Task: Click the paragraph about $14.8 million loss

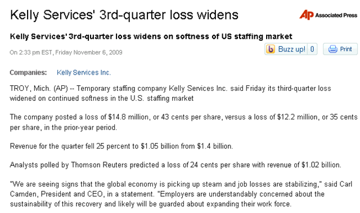Action: click(184, 122)
